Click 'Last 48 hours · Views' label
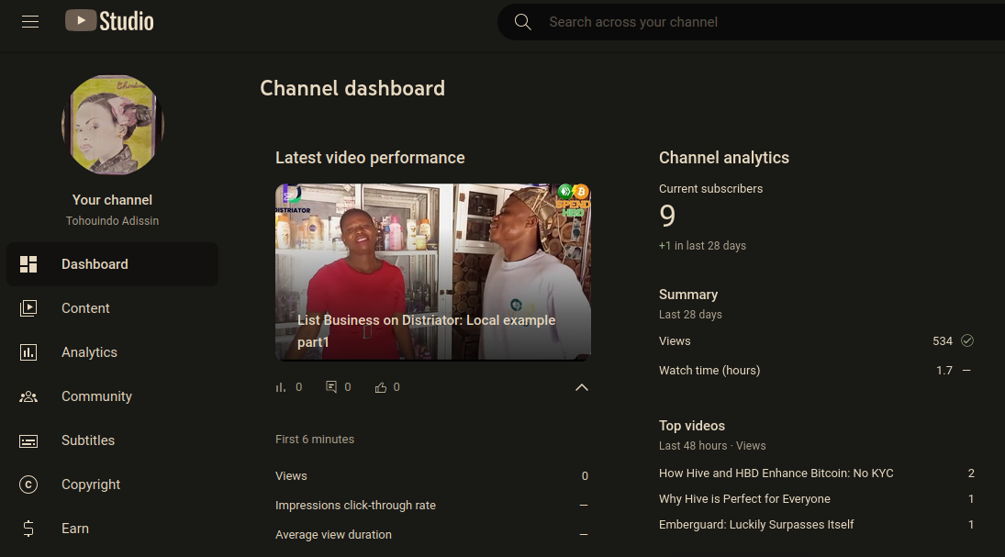Image resolution: width=1005 pixels, height=557 pixels. tap(712, 445)
